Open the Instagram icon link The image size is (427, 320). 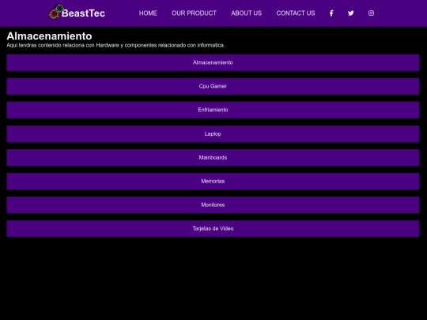(x=371, y=13)
